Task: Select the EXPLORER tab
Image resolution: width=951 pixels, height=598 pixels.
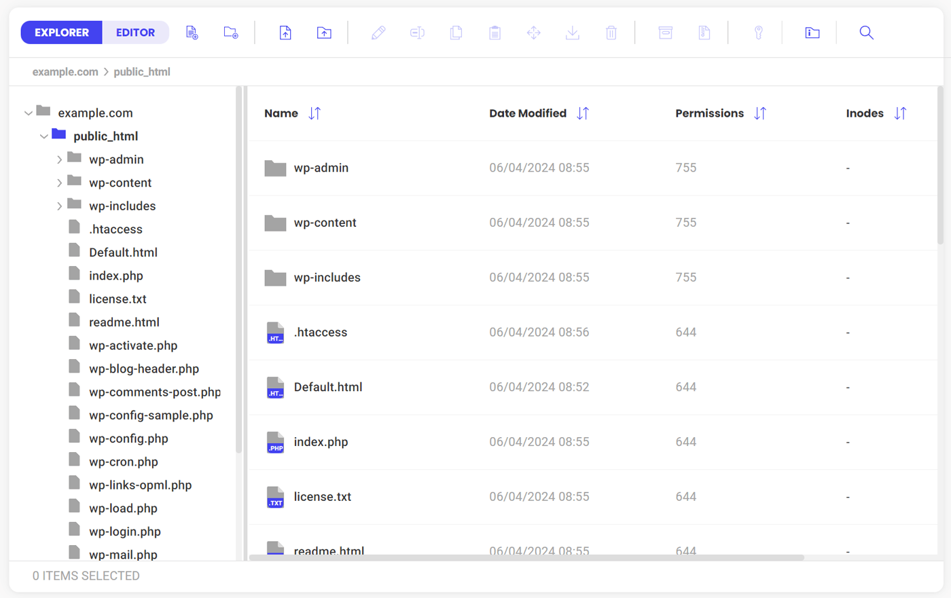Action: point(61,32)
